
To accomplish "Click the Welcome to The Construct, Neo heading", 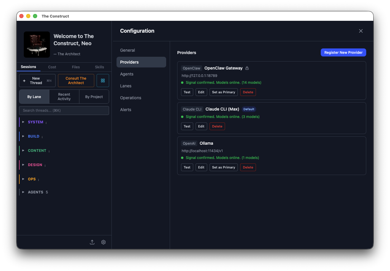I will pyautogui.click(x=74, y=40).
